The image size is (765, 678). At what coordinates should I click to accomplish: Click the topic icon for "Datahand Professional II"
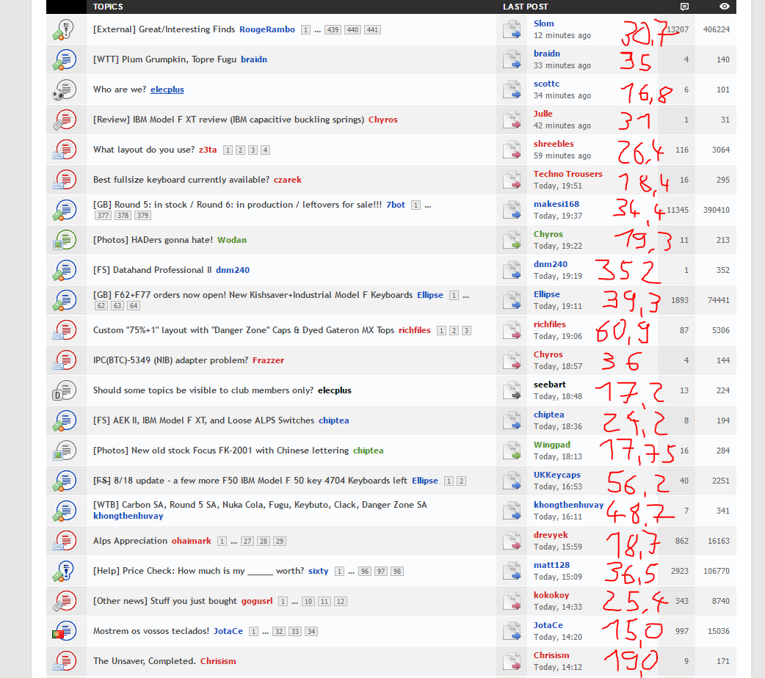[62, 270]
